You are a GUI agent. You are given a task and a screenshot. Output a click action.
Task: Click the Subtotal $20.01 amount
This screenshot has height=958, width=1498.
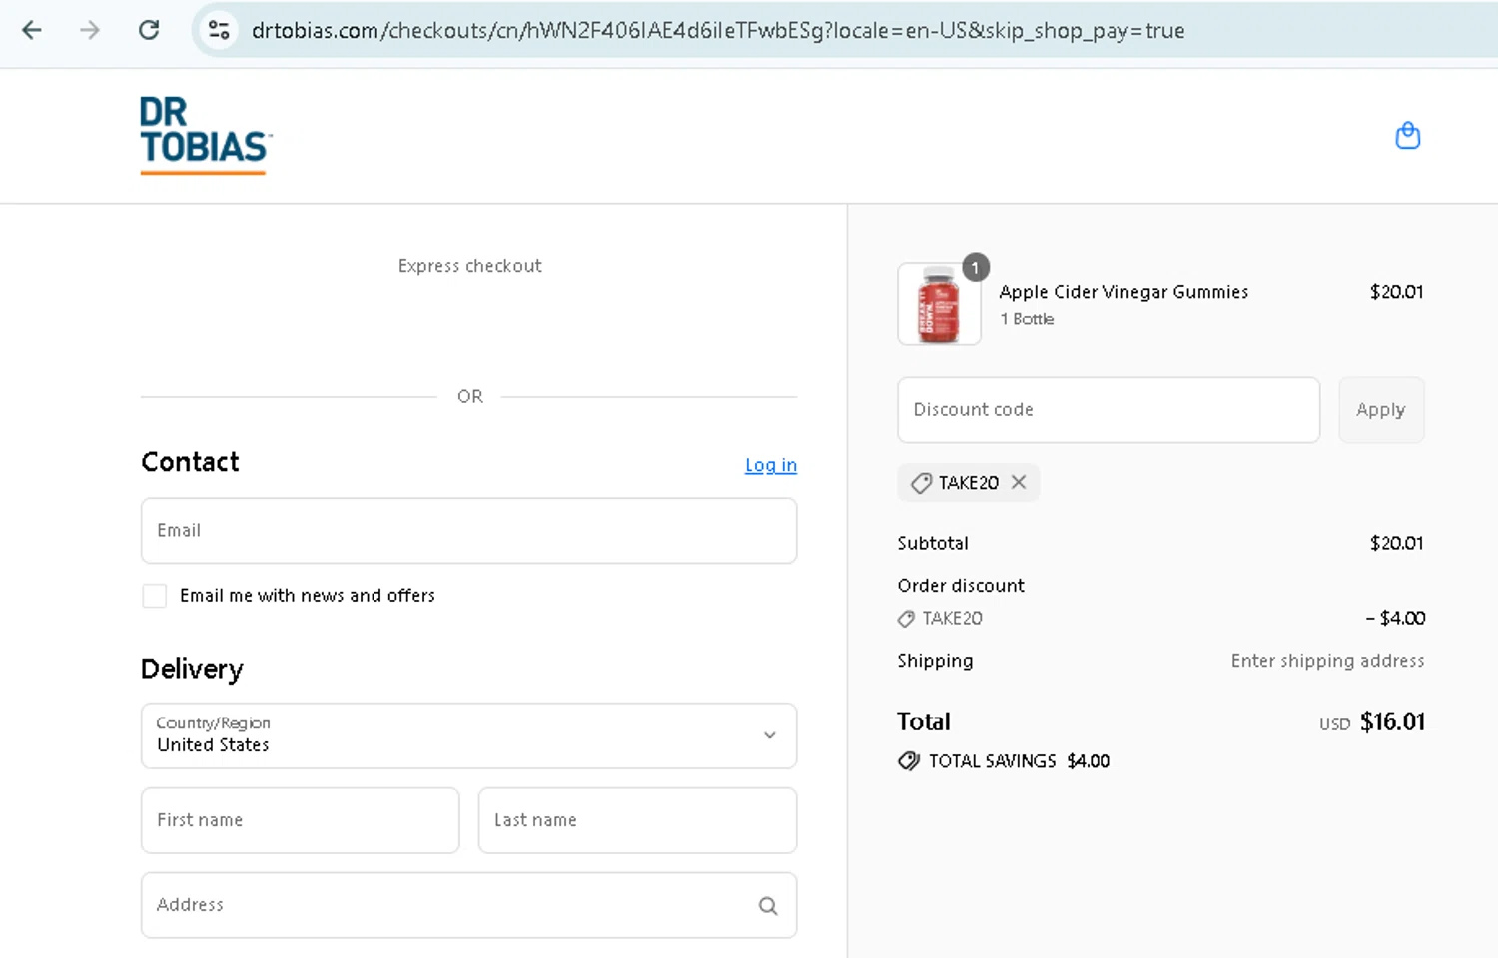1396,543
